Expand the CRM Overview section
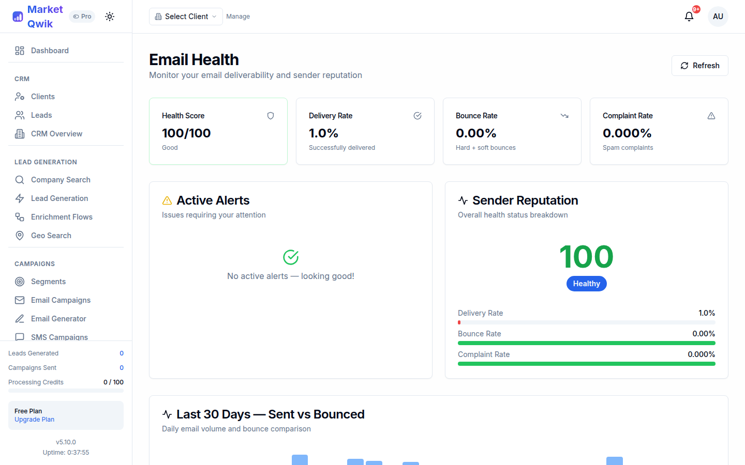 [57, 133]
